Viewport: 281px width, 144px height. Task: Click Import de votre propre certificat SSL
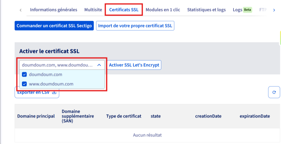(x=135, y=26)
